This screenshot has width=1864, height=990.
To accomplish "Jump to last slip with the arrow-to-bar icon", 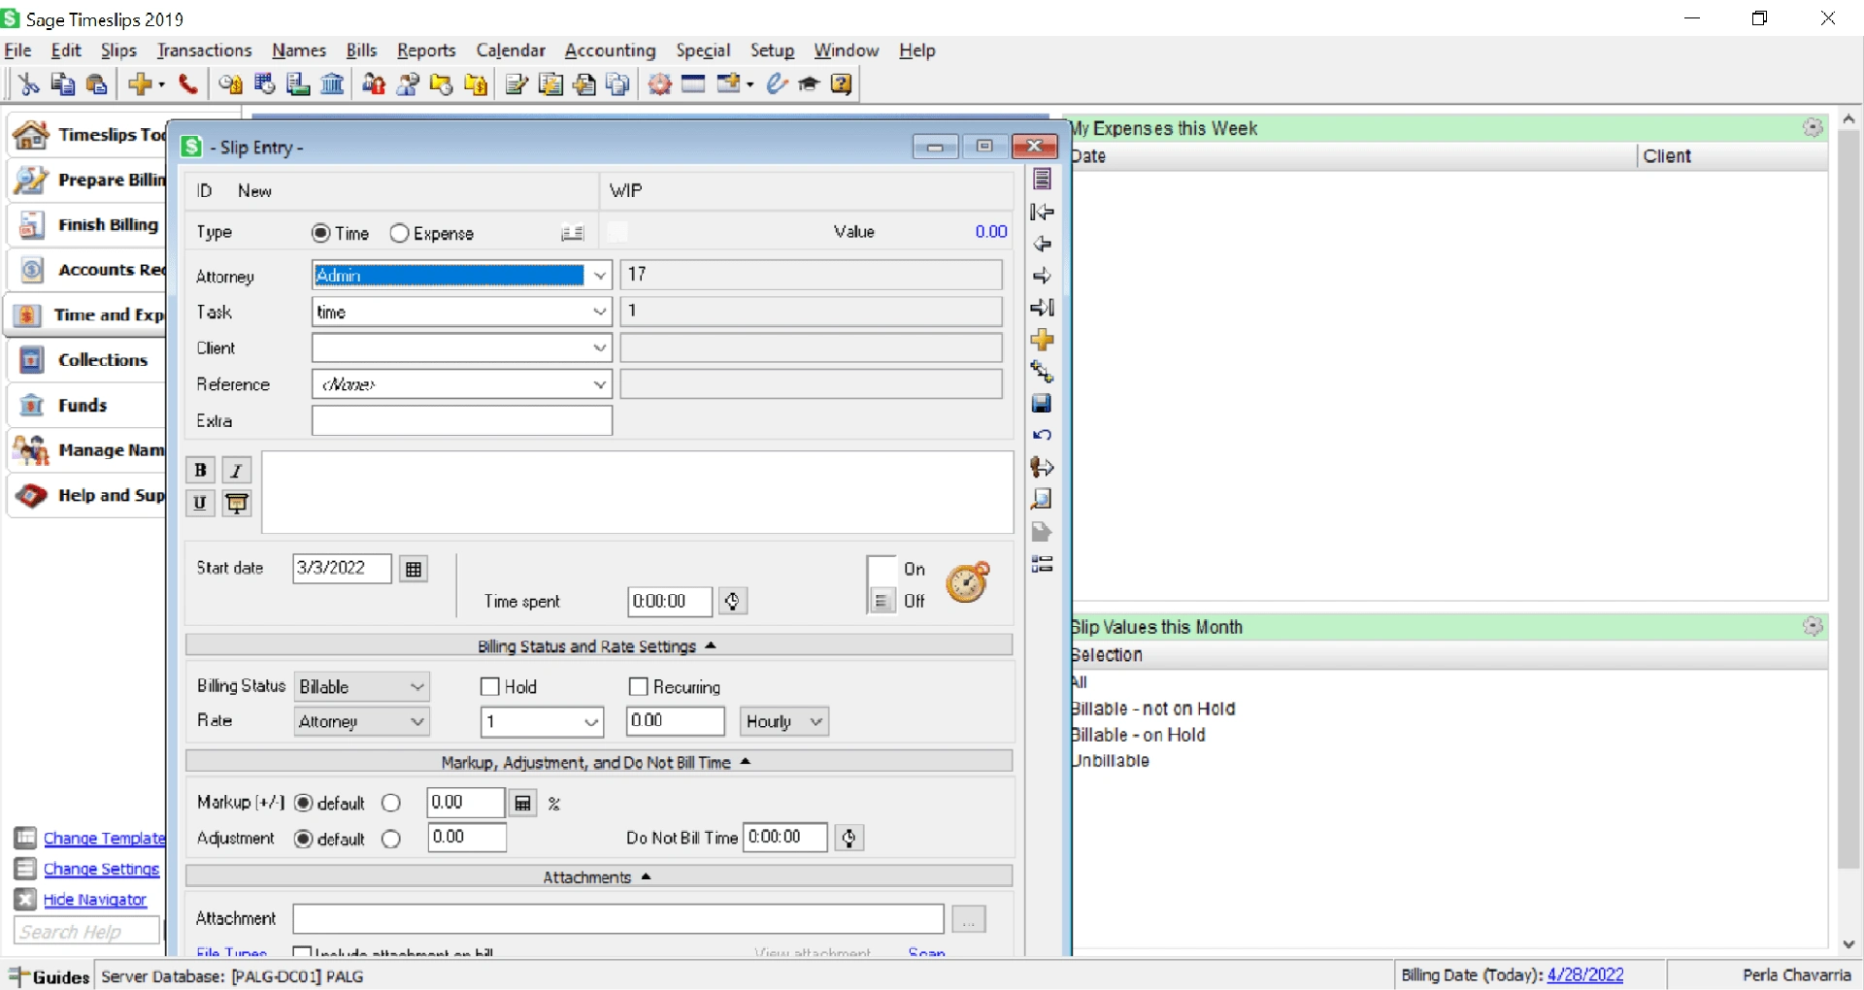I will 1042,308.
